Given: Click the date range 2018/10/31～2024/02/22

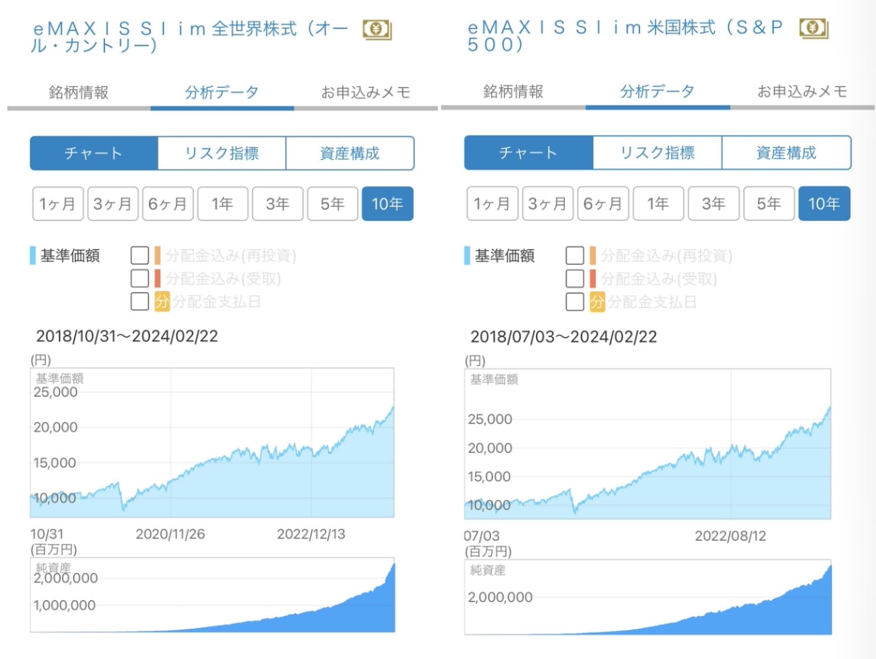Looking at the screenshot, I should 127,336.
